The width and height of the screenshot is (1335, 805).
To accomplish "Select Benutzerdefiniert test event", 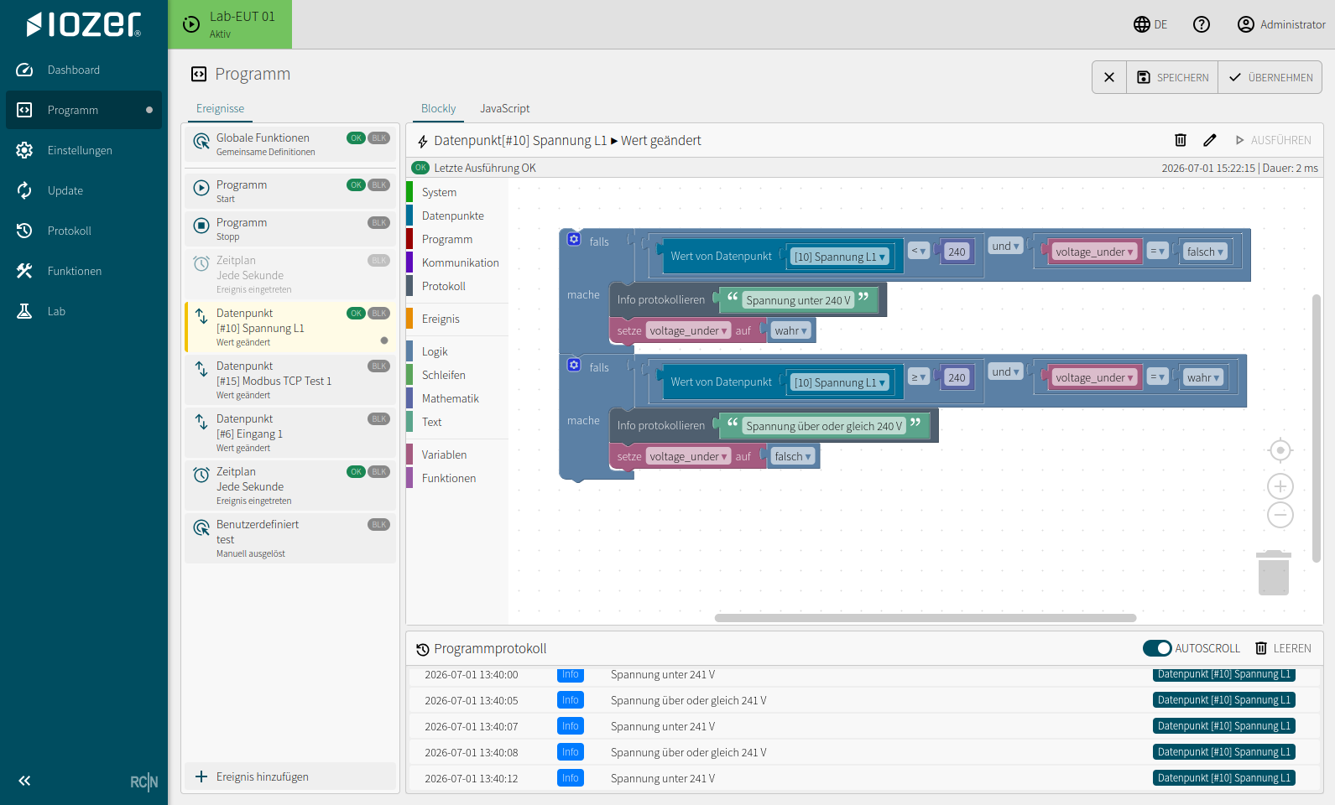I will pos(290,538).
